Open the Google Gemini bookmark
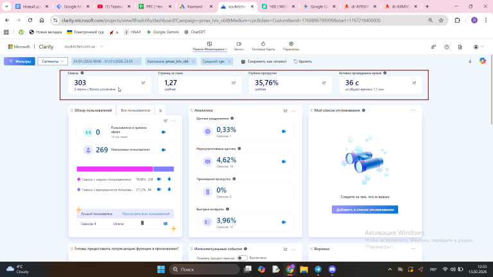 [162, 32]
